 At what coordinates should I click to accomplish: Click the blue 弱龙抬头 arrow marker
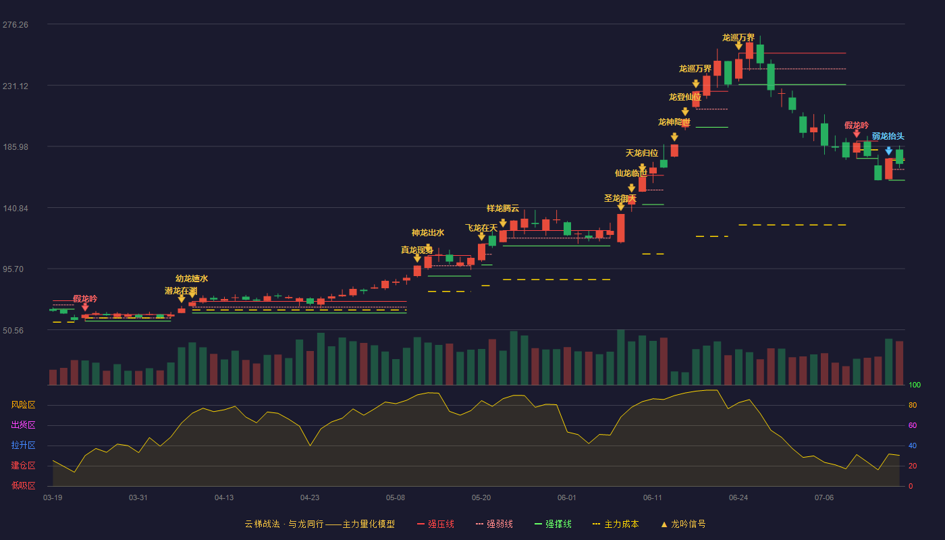coord(888,151)
